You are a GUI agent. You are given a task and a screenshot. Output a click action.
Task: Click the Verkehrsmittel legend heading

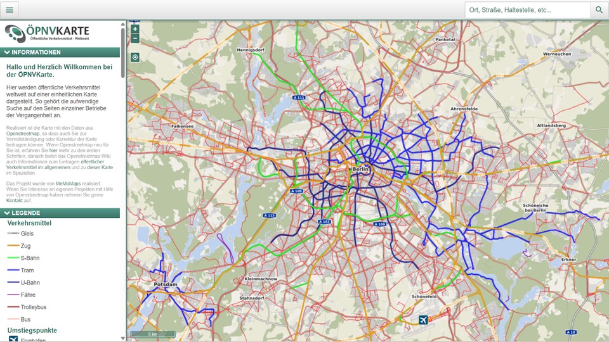(30, 224)
